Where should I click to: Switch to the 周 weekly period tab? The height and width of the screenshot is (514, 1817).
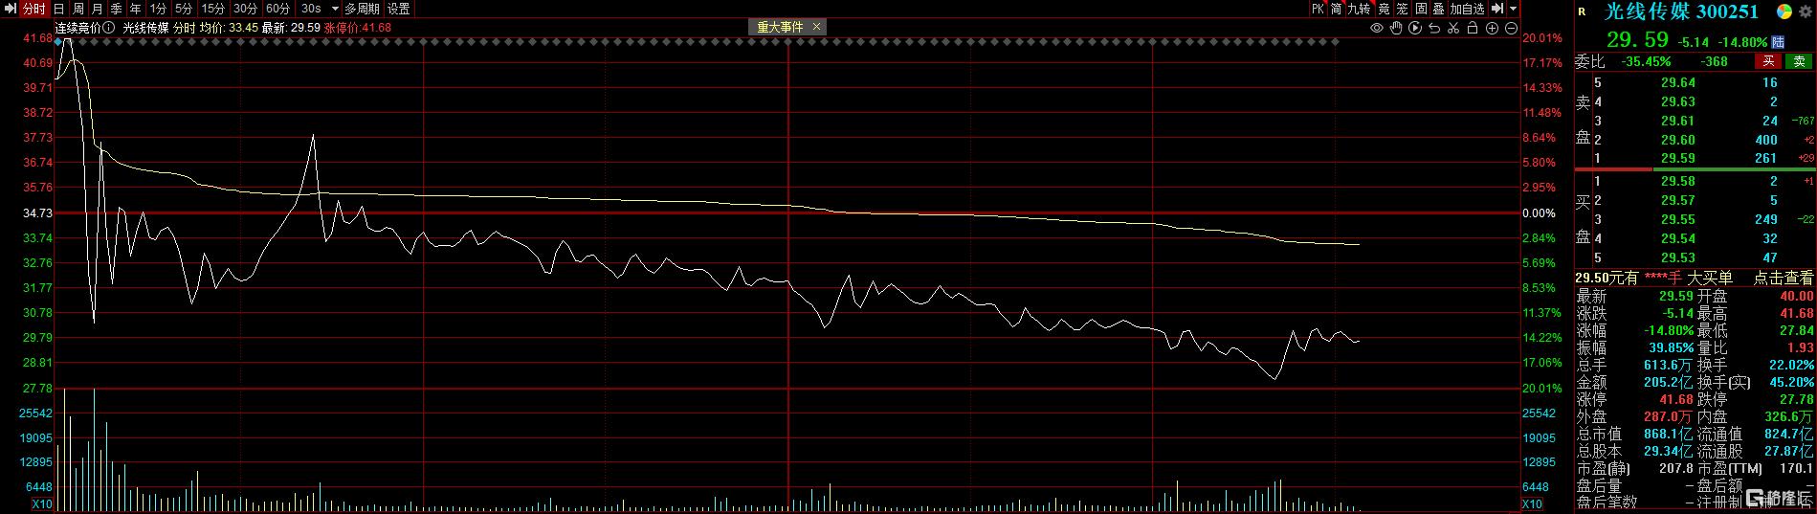[78, 9]
